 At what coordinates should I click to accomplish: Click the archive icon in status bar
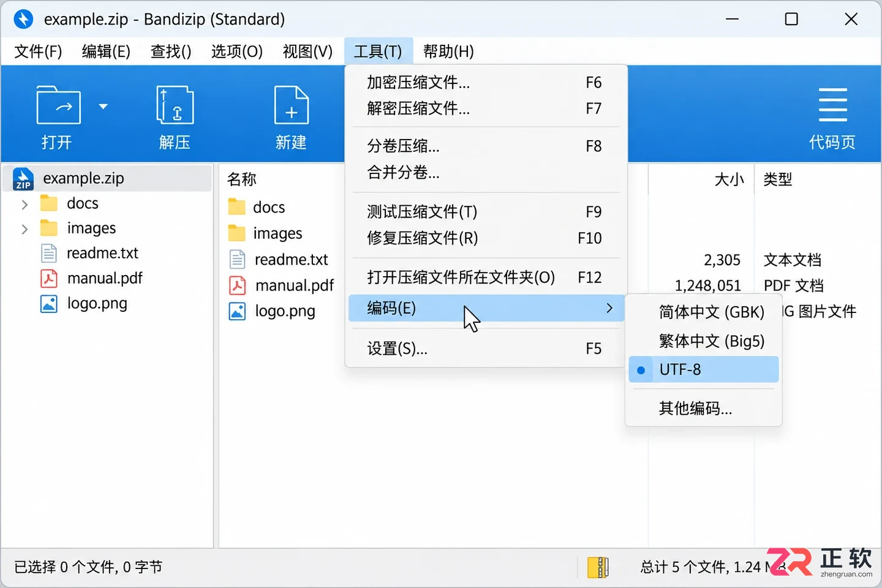(598, 567)
